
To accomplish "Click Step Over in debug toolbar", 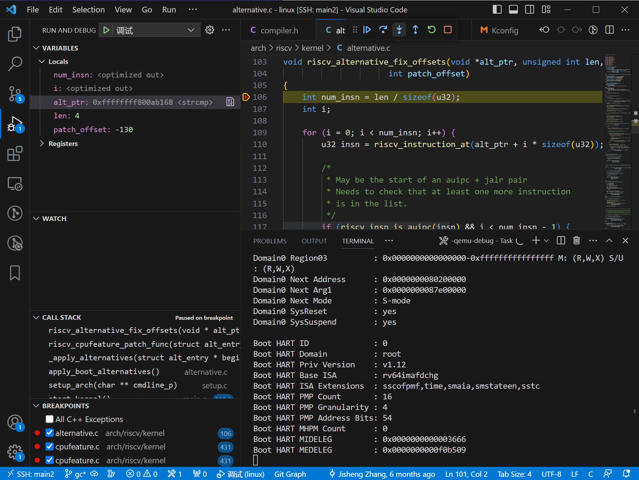I will coord(383,30).
